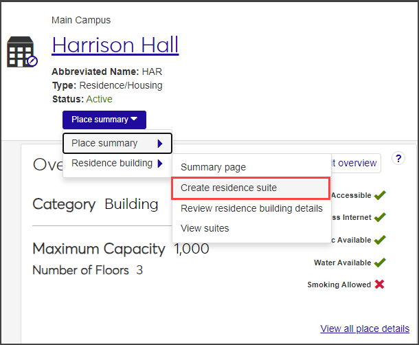419x345 pixels.
Task: Expand the Place summary submenu arrow
Action: [160, 144]
